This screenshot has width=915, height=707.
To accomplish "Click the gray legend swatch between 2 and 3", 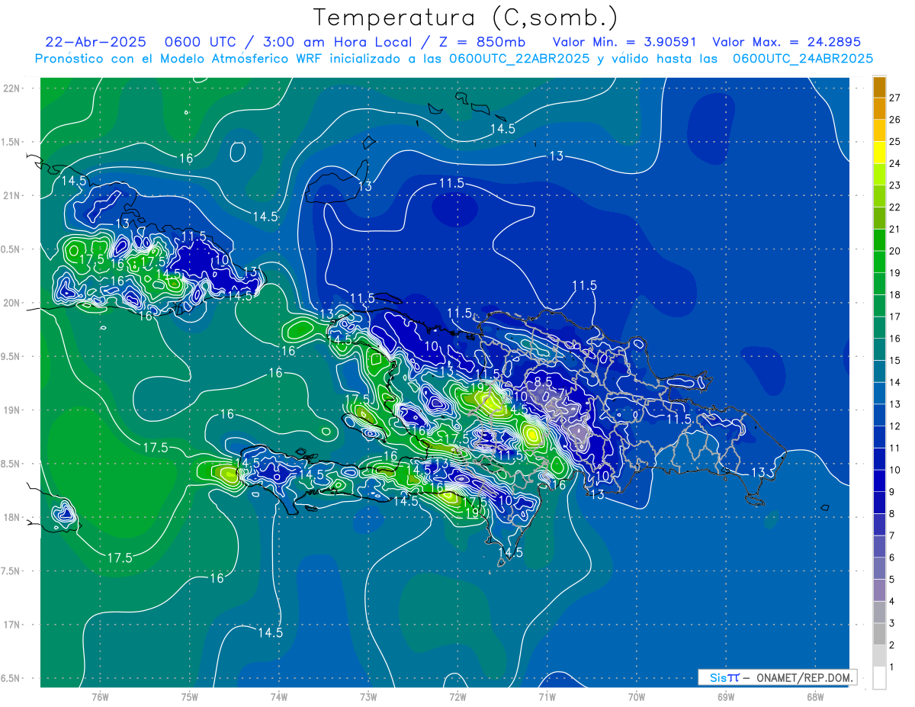I will (x=879, y=635).
